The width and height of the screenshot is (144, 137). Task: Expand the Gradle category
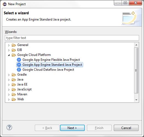coord(9,75)
